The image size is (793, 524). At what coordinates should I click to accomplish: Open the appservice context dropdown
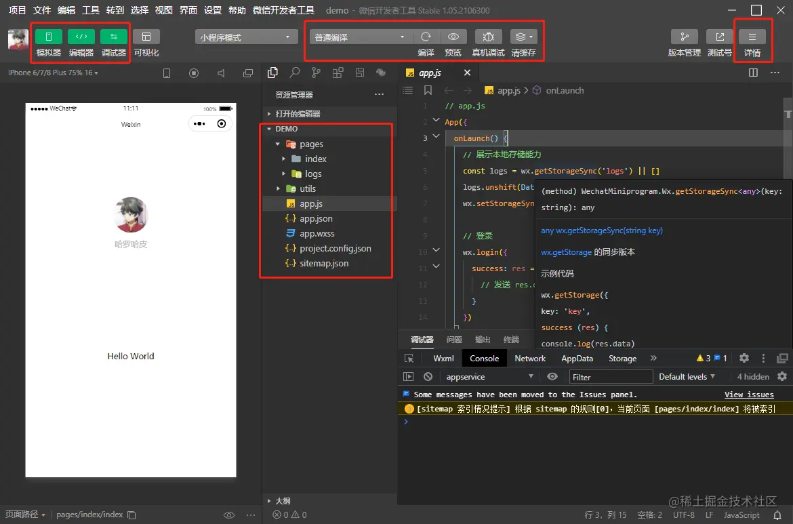coord(489,377)
